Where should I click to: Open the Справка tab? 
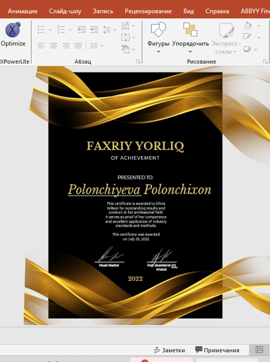217,11
